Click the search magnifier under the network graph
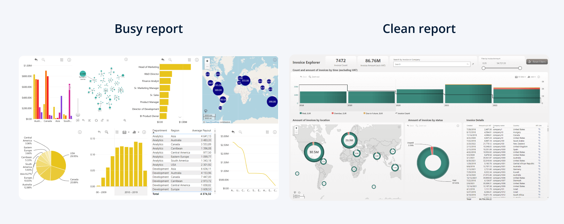Image resolution: width=564 pixels, height=224 pixels. click(125, 120)
